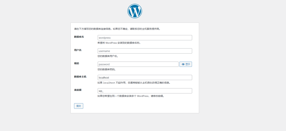
Task: Click the 密码 label
Action: point(77,63)
